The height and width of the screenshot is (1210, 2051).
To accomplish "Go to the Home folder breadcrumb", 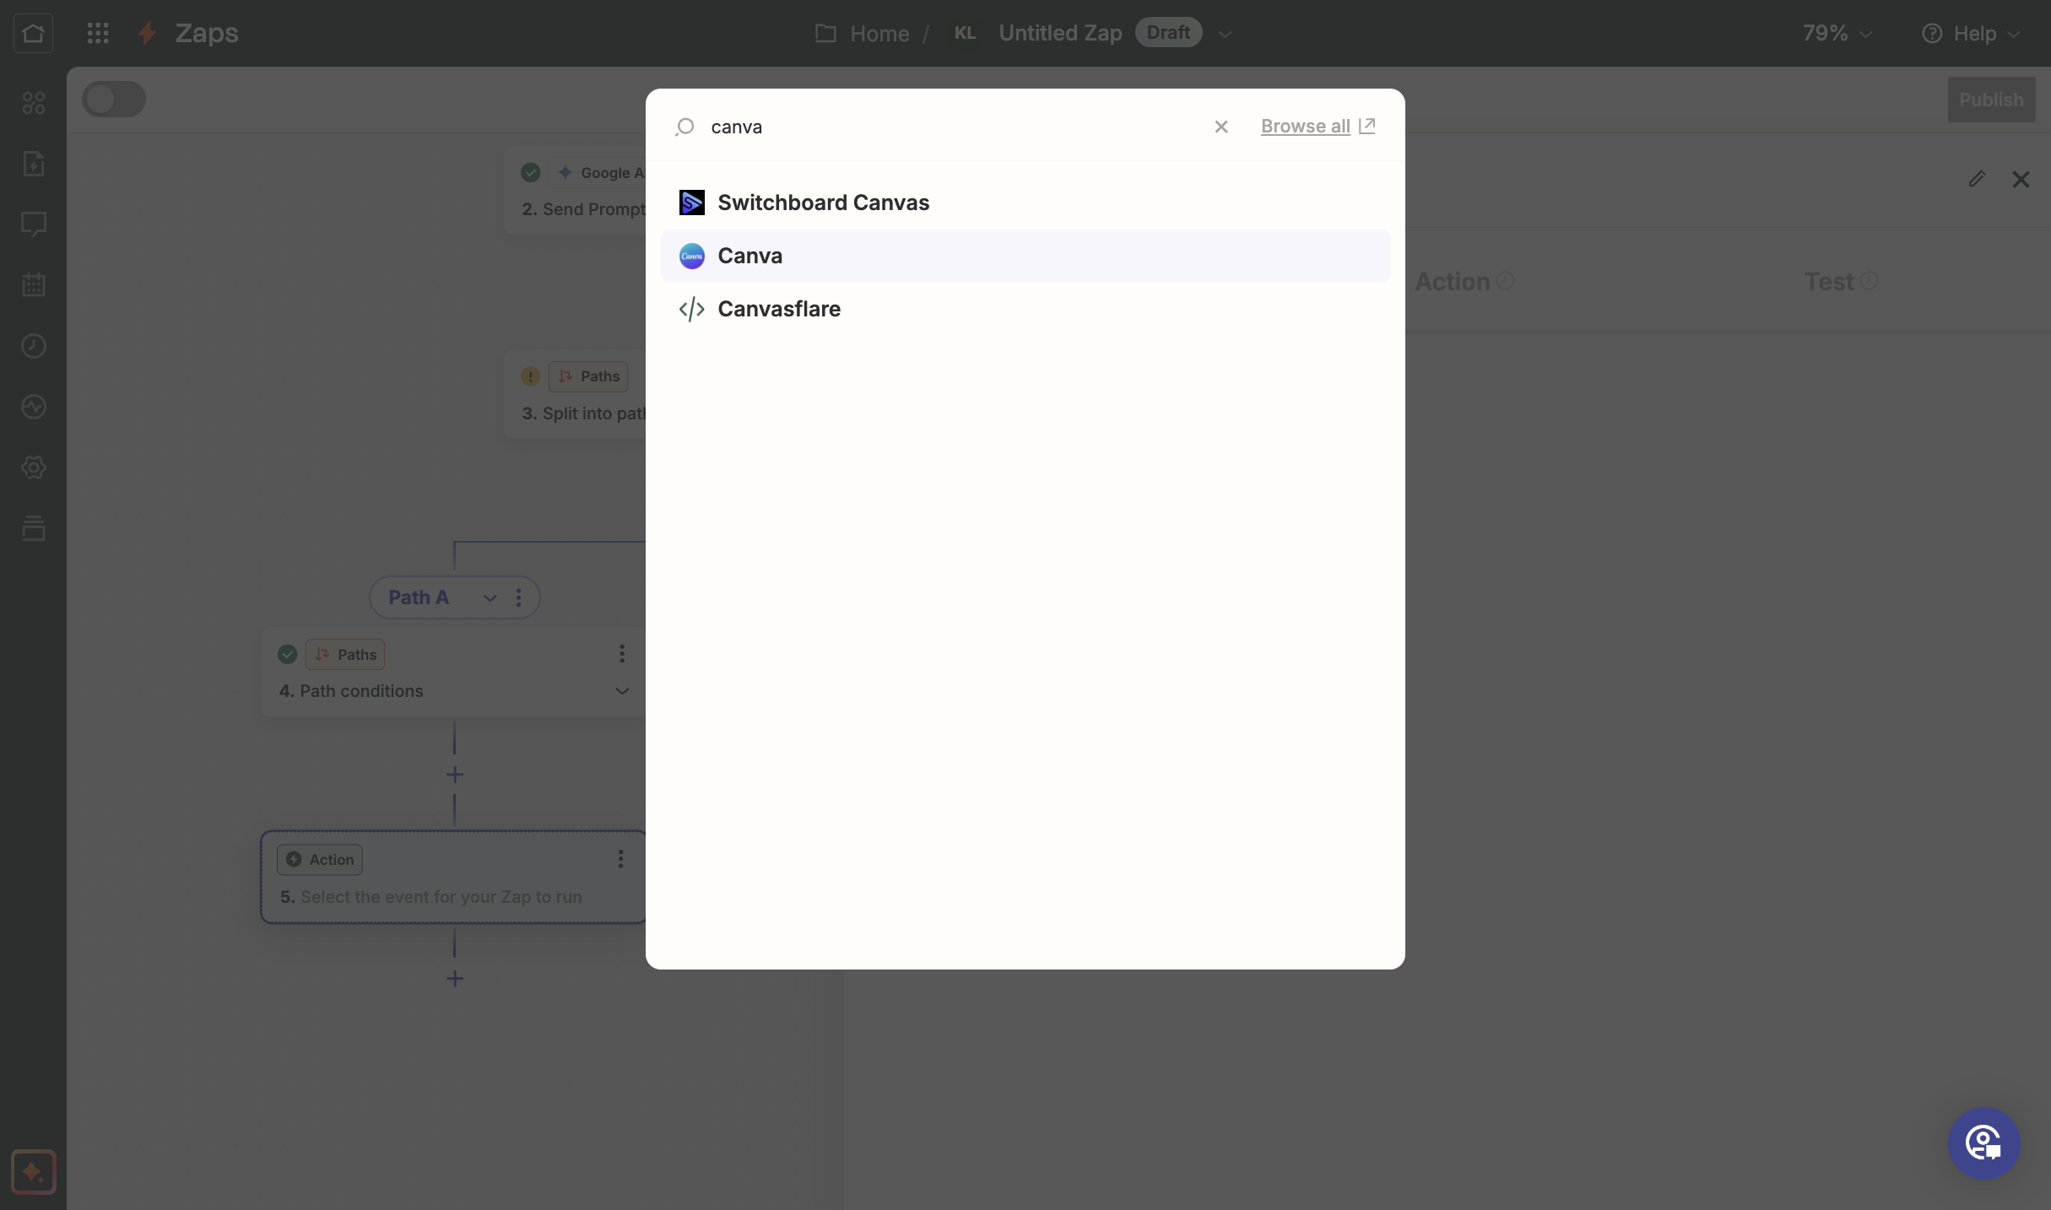I will click(863, 33).
